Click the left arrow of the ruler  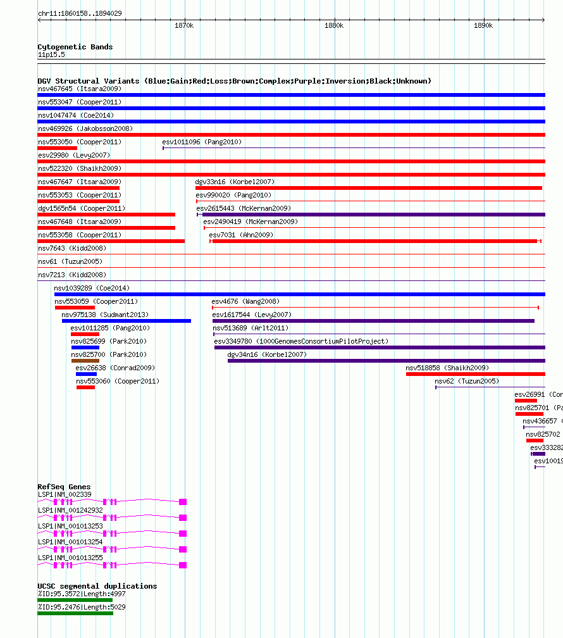(39, 20)
